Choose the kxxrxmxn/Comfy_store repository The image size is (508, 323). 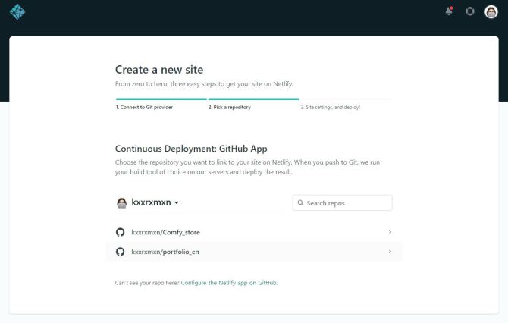pyautogui.click(x=254, y=232)
